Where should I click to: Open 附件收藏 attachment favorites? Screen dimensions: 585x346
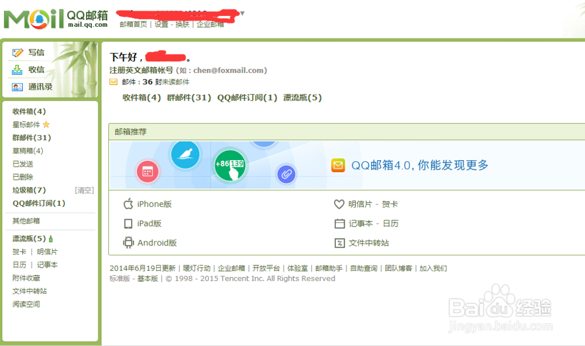click(x=26, y=278)
